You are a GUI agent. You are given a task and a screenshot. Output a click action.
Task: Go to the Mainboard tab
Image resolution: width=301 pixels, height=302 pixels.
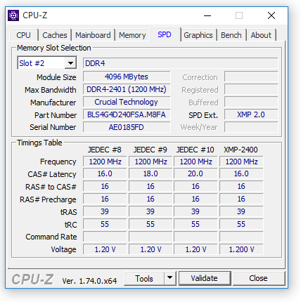point(93,35)
